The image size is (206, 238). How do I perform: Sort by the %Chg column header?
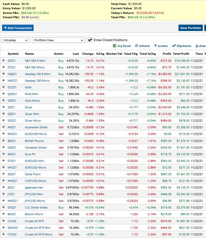click(x=99, y=54)
